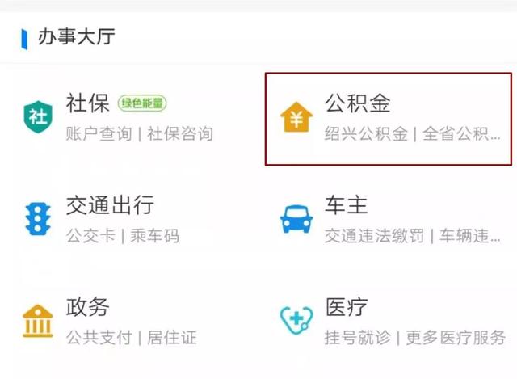Tap 公交卡 | 乘车码 subtitle

point(123,236)
